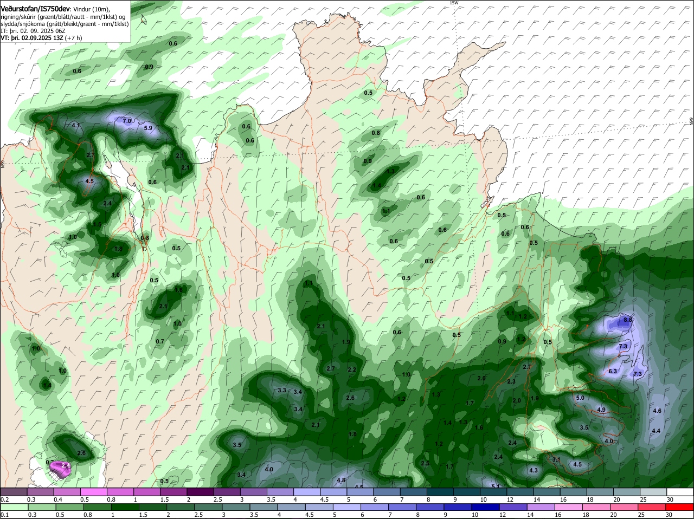Select the 8.8 precipitation value on the map

(x=628, y=320)
